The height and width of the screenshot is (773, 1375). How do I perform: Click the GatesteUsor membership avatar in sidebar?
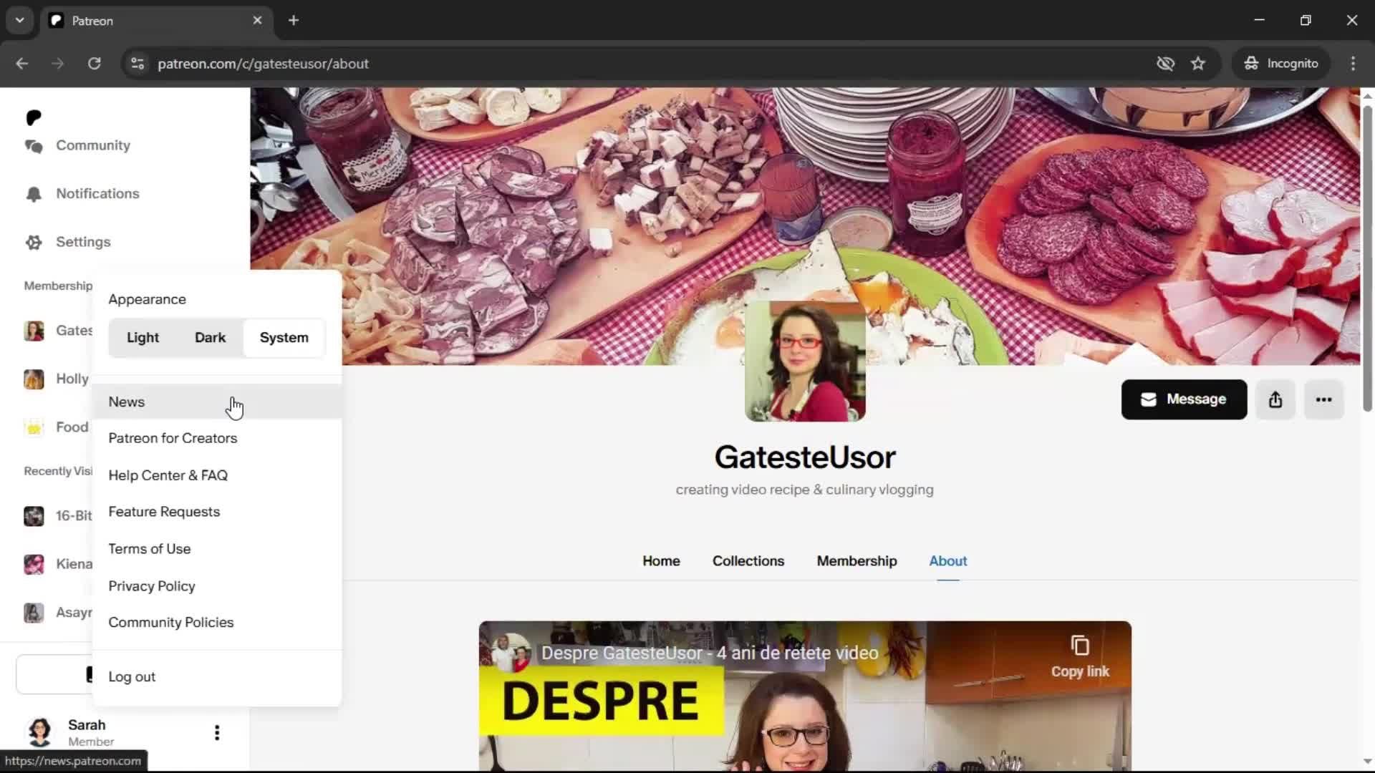click(x=34, y=331)
